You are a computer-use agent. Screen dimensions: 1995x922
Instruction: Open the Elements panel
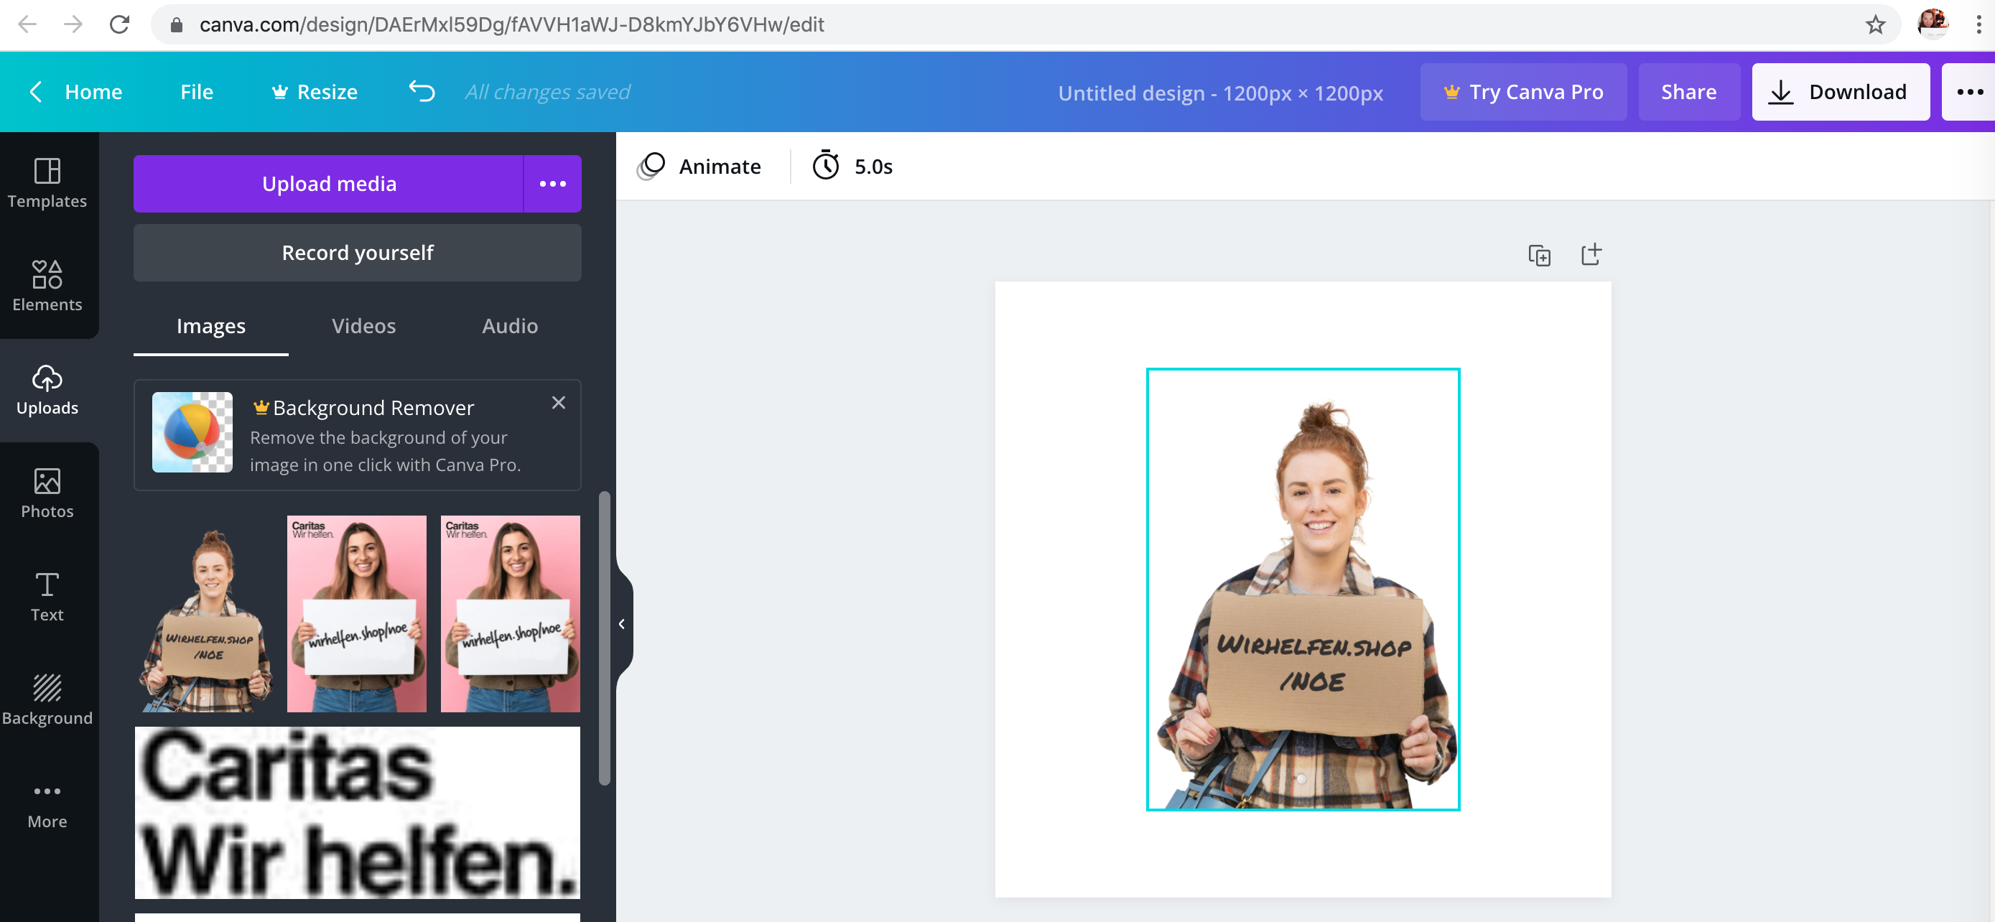(47, 286)
